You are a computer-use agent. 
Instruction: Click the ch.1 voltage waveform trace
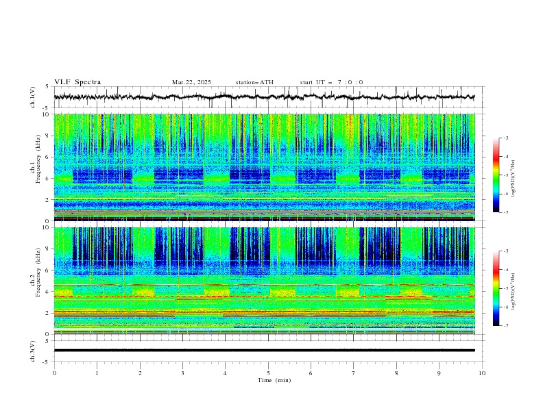(264, 97)
